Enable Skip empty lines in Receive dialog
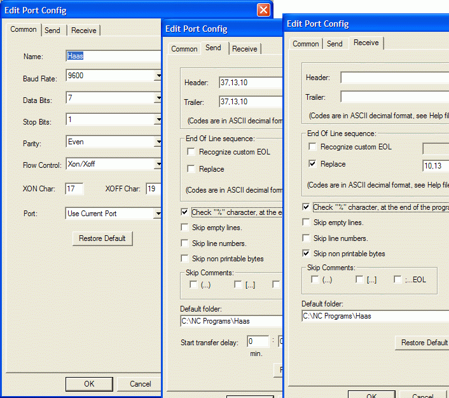 click(x=306, y=223)
